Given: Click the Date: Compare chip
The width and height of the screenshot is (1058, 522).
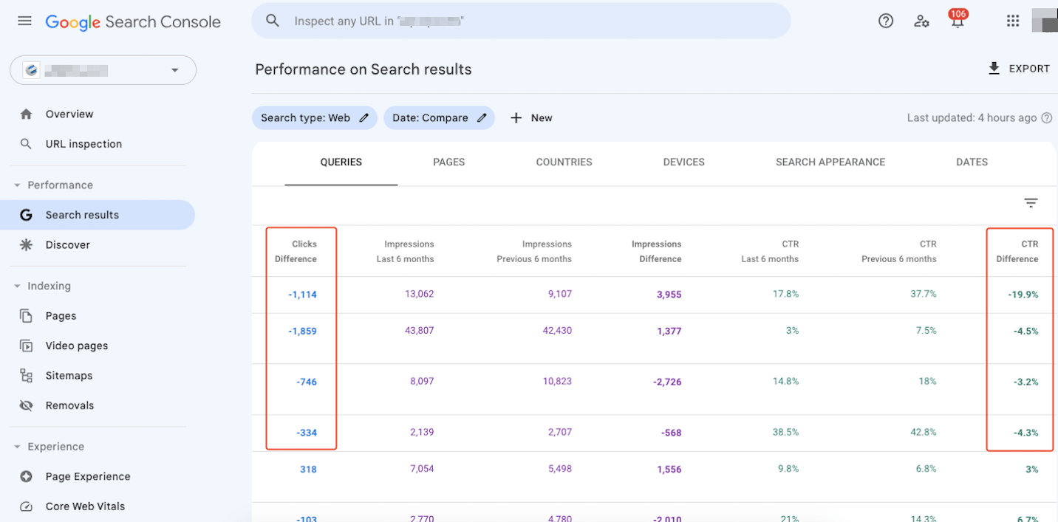Looking at the screenshot, I should [x=439, y=118].
